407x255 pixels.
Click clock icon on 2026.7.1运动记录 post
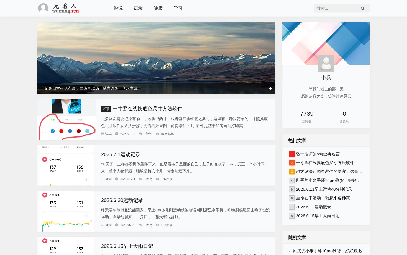(117, 179)
